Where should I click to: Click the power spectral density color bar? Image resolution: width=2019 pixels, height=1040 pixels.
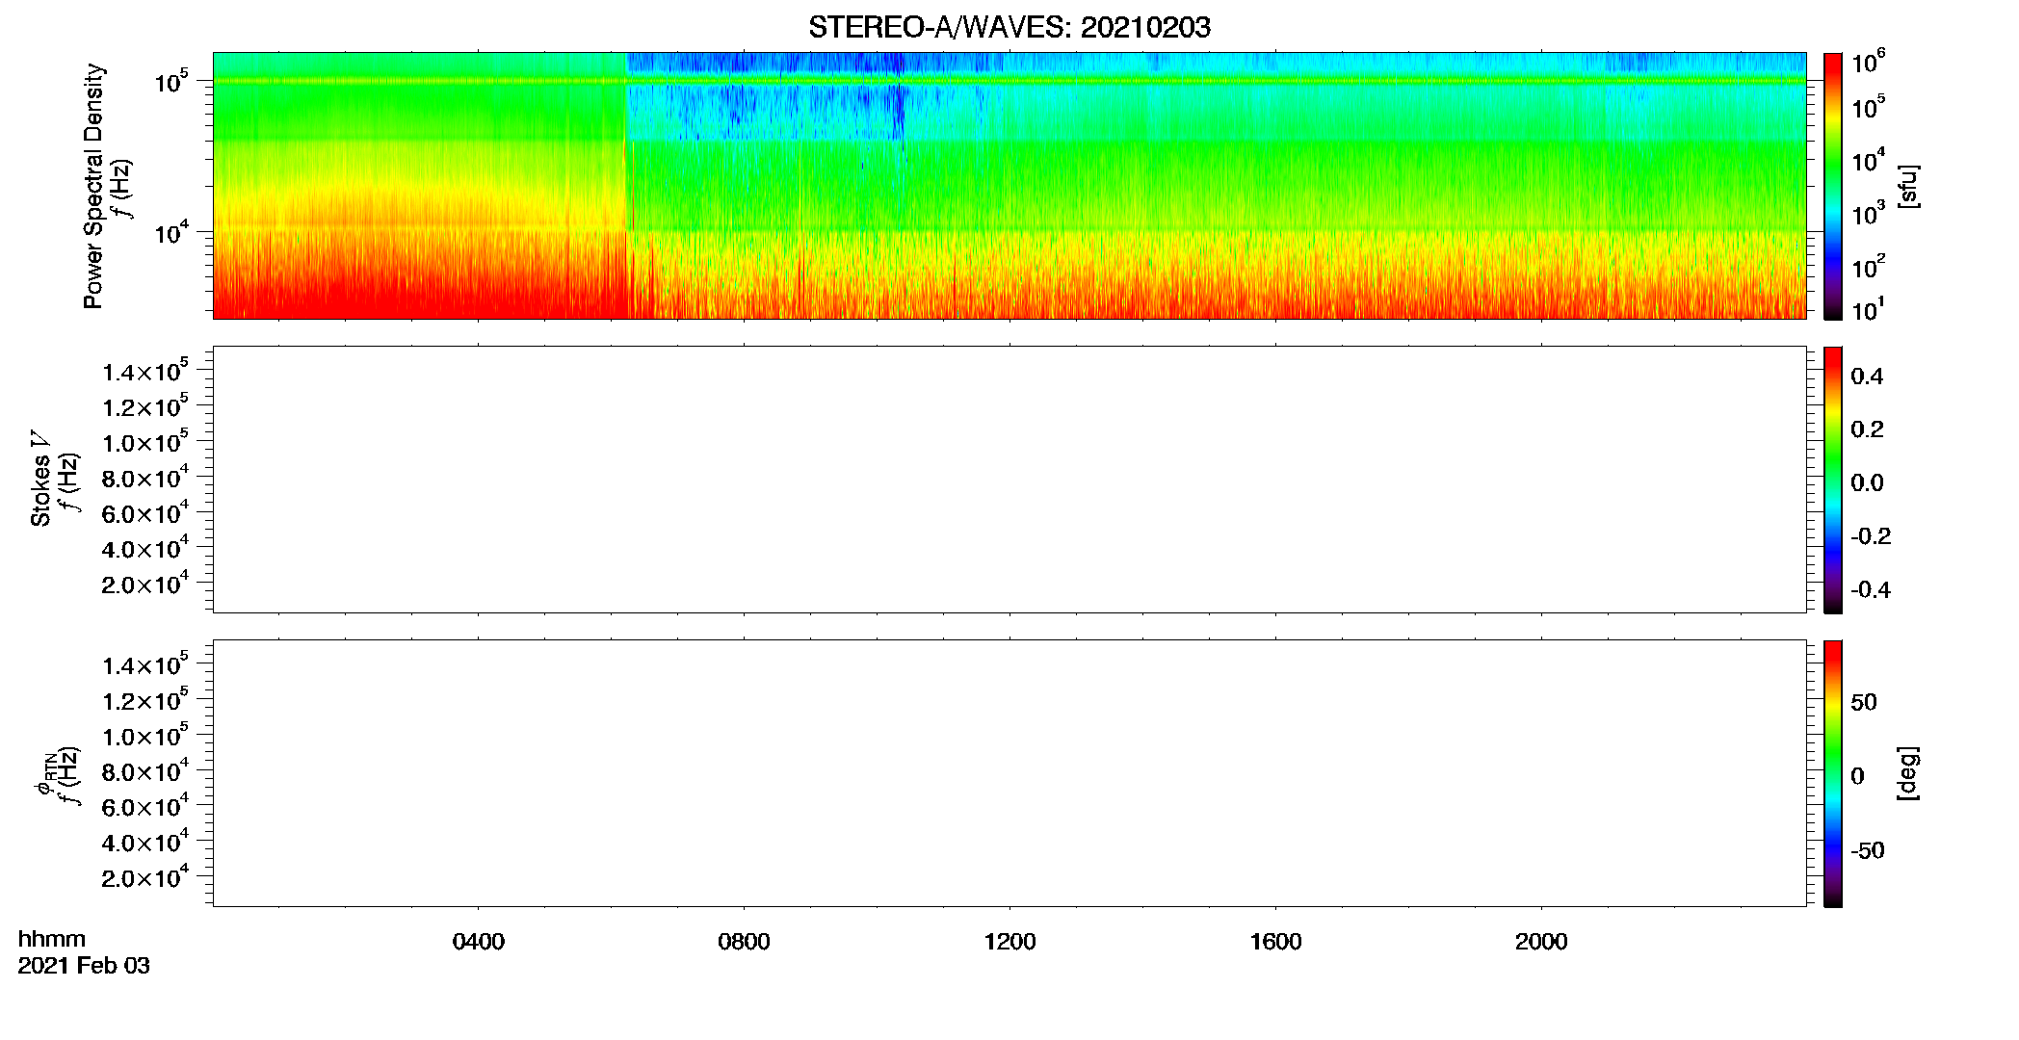pos(1832,186)
